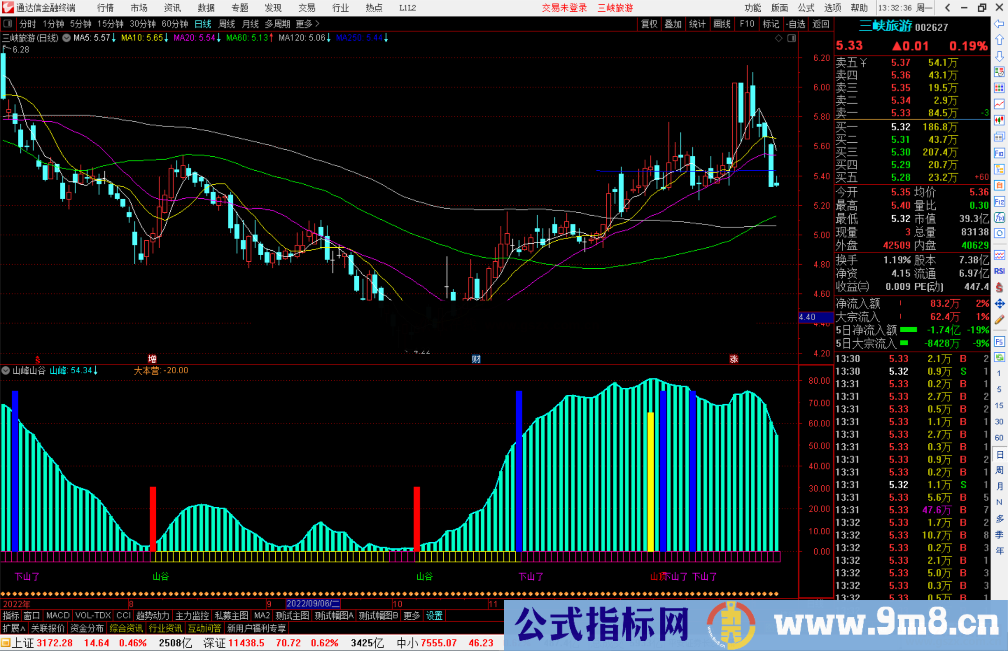Expand the 更多 period options chevron
This screenshot has width=1008, height=651.
[x=317, y=24]
